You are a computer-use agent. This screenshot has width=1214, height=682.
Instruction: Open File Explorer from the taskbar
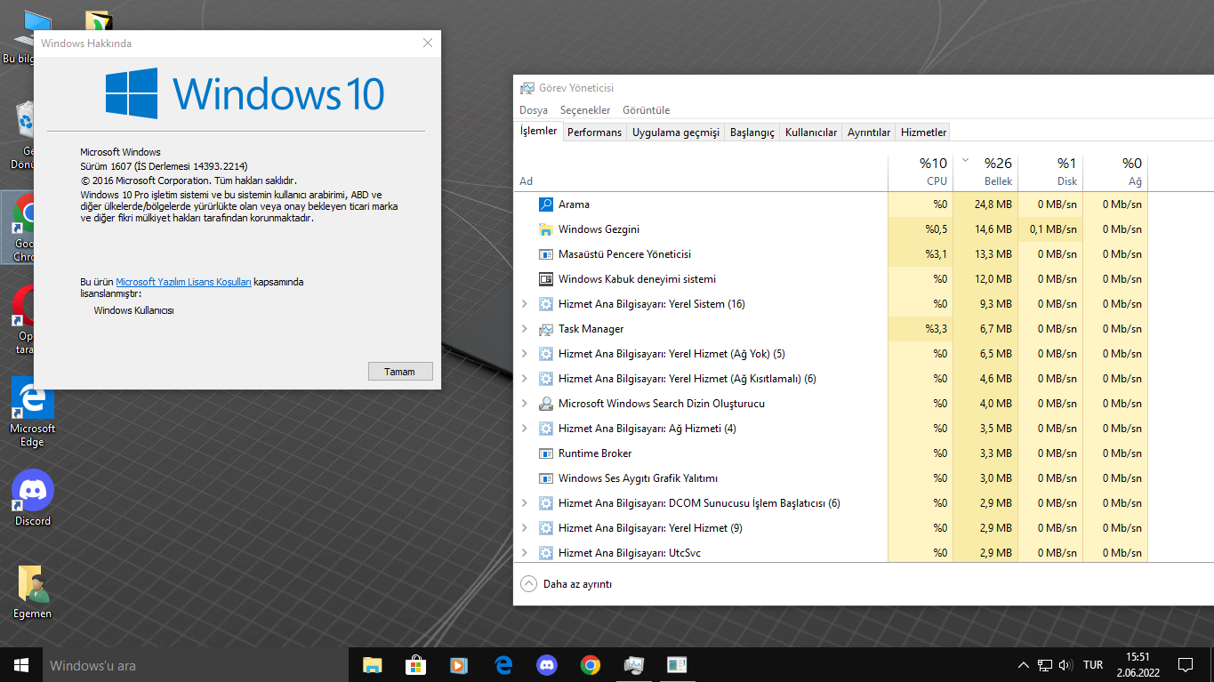coord(372,665)
